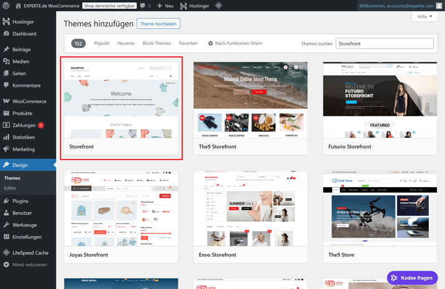Click the comments bubble icon in admin bar

point(142,6)
